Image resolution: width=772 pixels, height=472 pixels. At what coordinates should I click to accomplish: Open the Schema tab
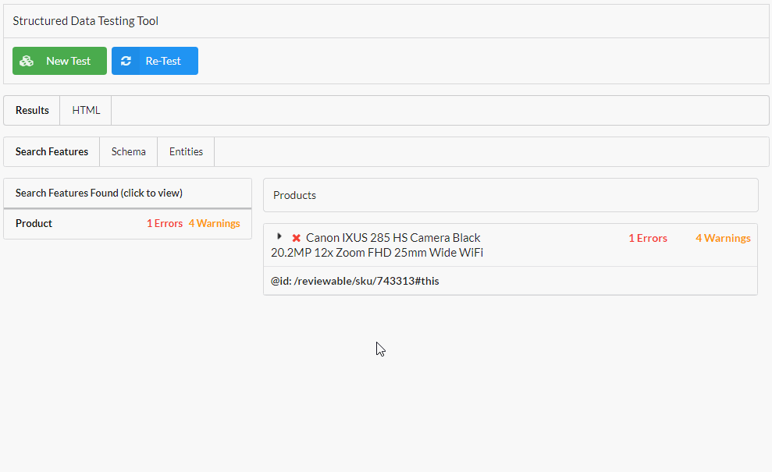tap(128, 151)
